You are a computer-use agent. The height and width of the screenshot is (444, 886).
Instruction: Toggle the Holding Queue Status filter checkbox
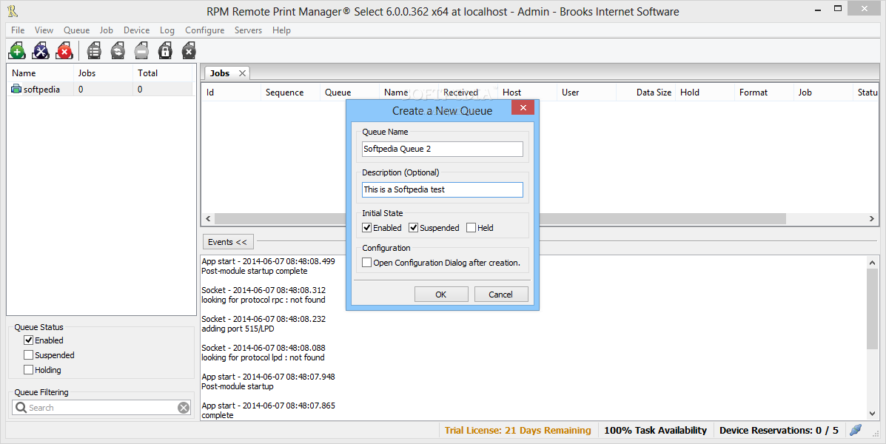28,369
